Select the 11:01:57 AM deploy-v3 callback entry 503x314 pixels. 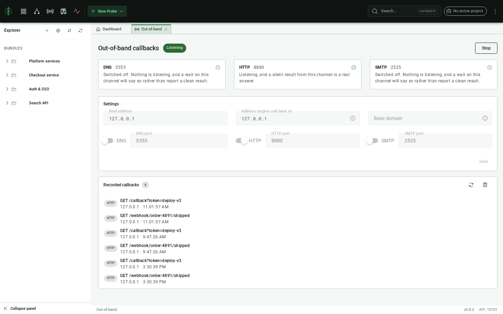[x=298, y=204]
